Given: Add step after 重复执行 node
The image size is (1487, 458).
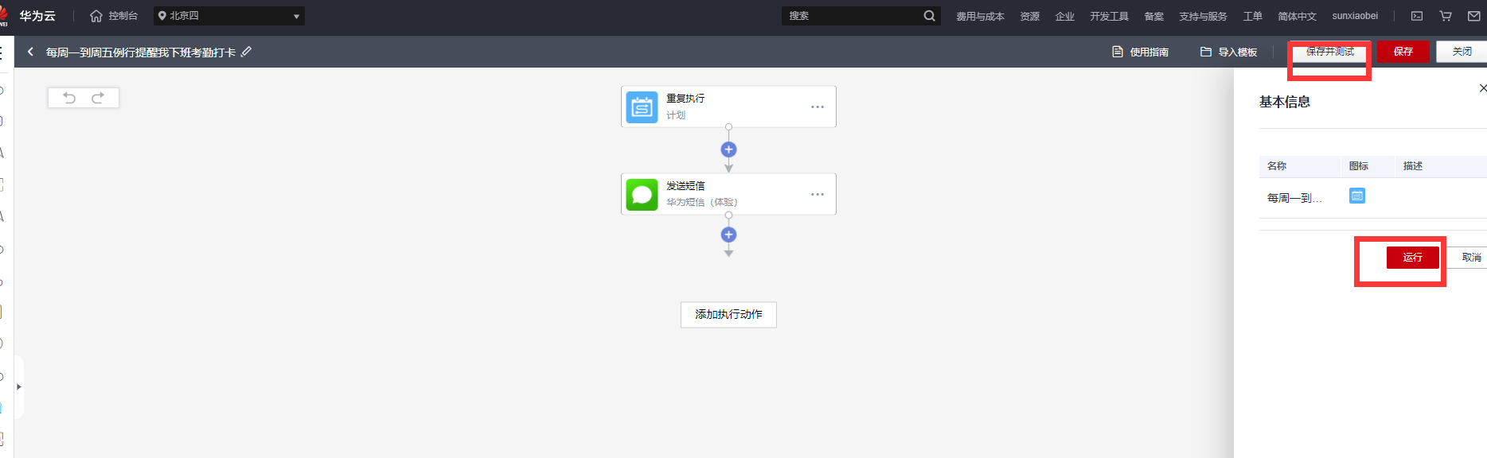Looking at the screenshot, I should (728, 149).
